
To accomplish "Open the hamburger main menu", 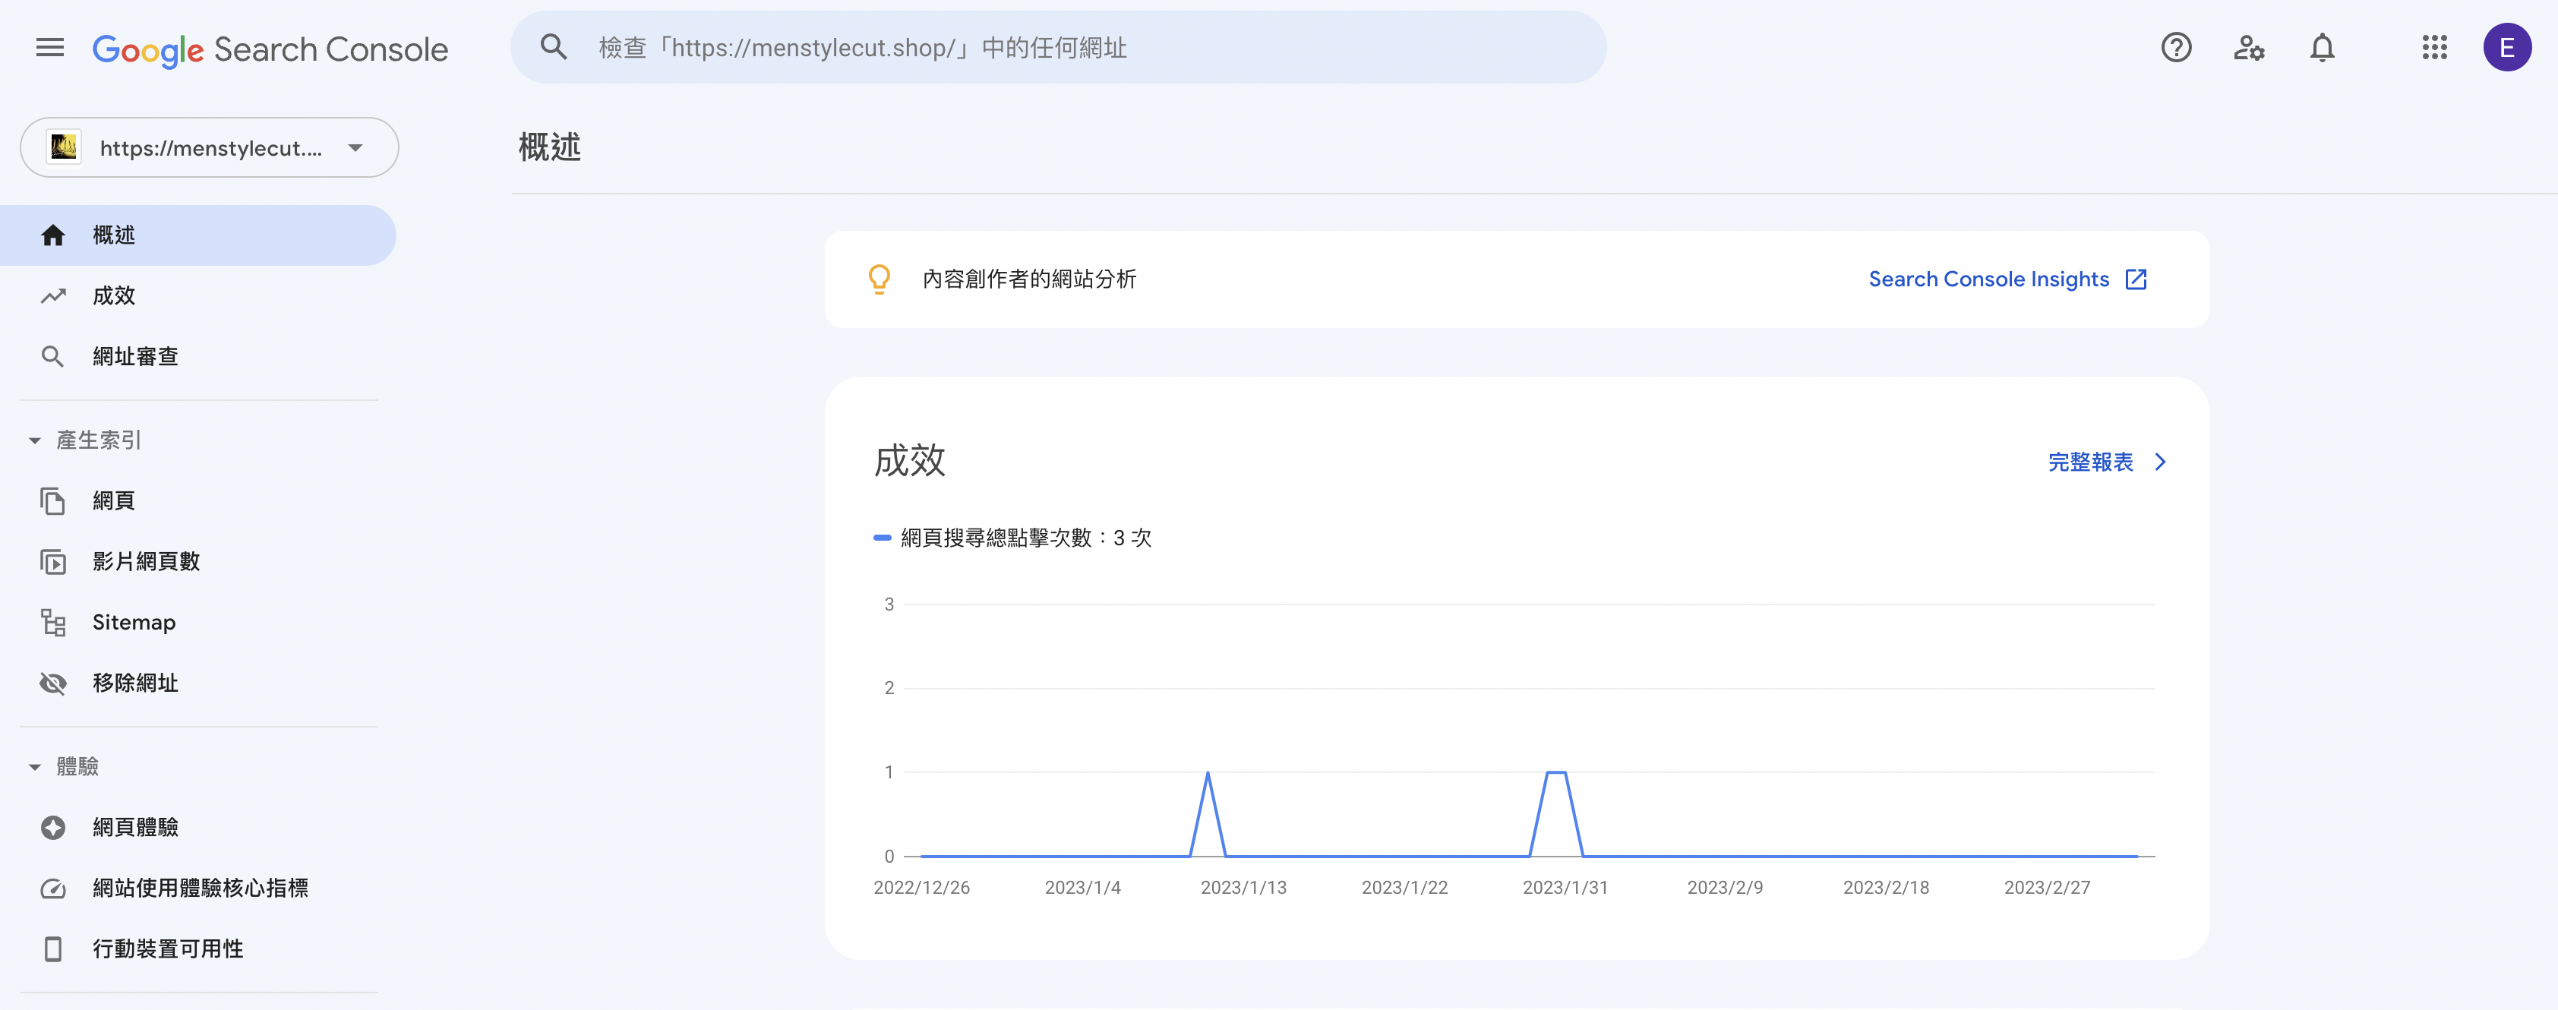I will pos(49,48).
